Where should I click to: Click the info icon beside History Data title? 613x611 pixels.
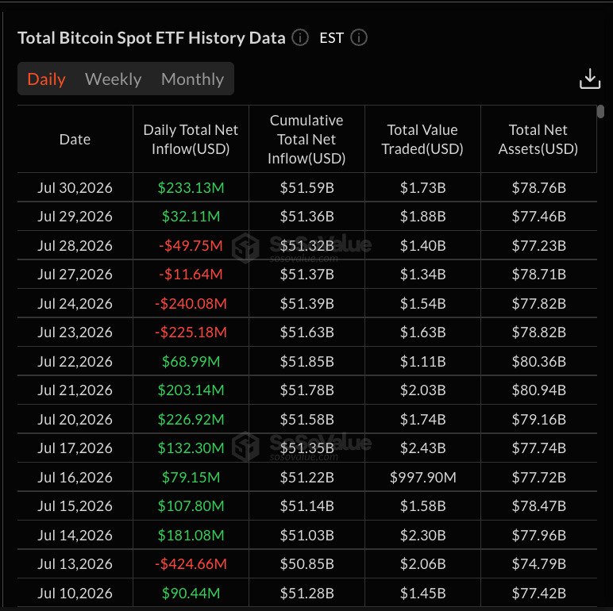[x=300, y=38]
